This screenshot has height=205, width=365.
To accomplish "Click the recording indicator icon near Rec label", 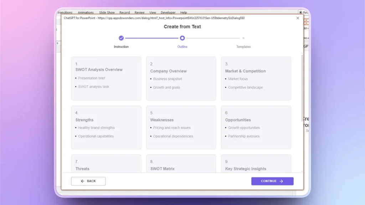I will tap(300, 12).
